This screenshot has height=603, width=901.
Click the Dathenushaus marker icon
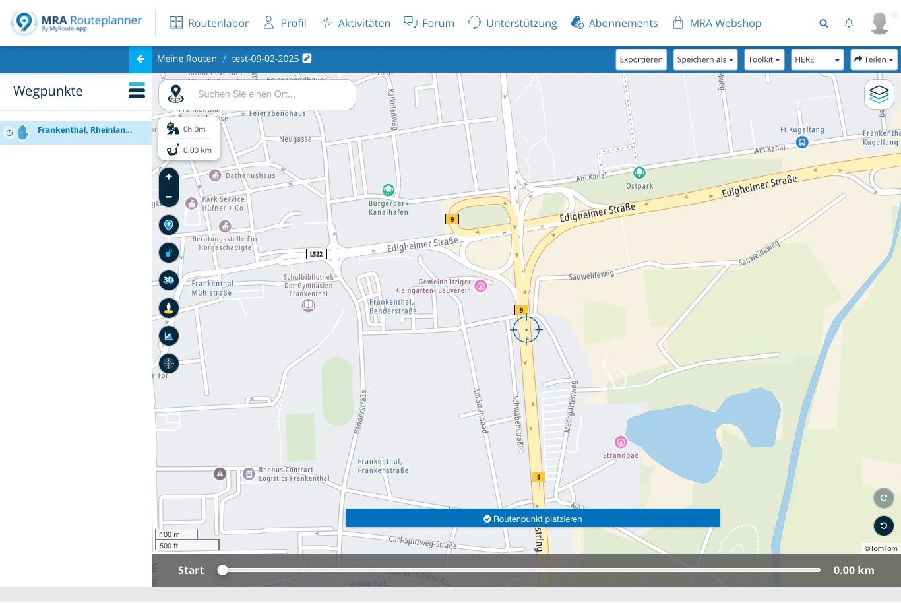coord(215,175)
